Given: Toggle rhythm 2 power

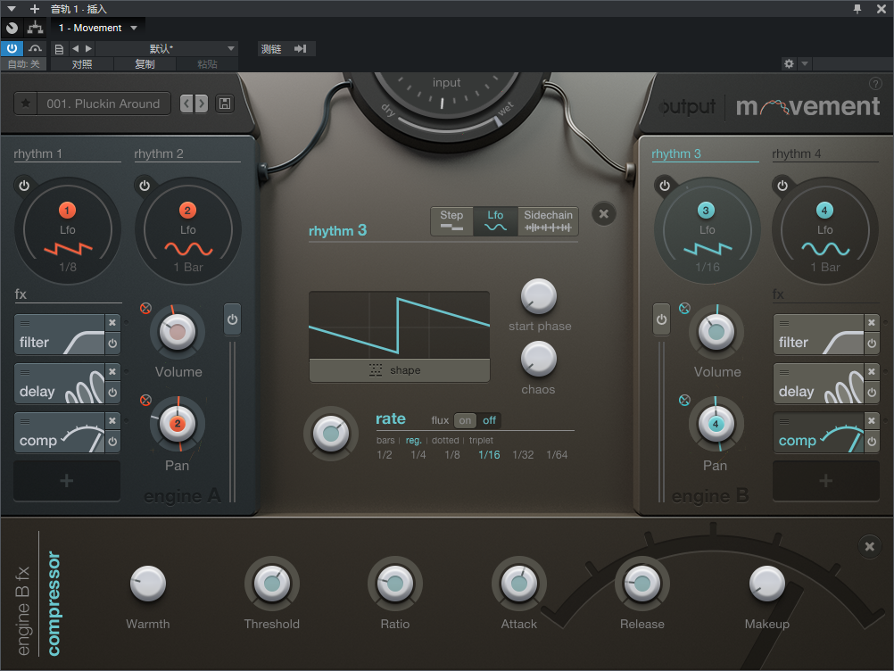Looking at the screenshot, I should click(145, 186).
